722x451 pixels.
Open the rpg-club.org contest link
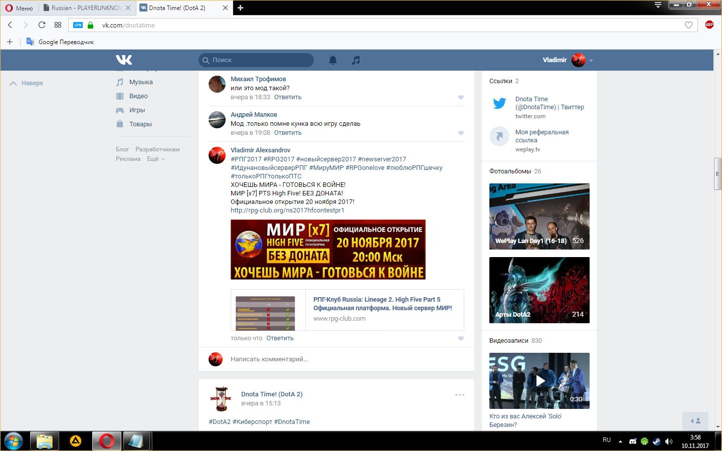pos(287,210)
